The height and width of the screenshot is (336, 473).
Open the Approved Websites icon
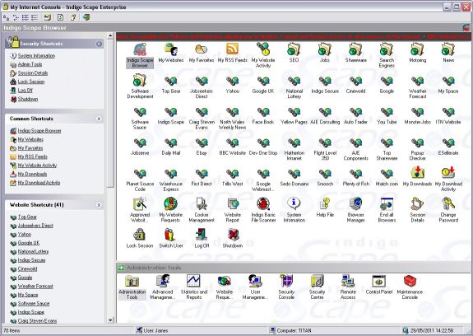(x=140, y=210)
